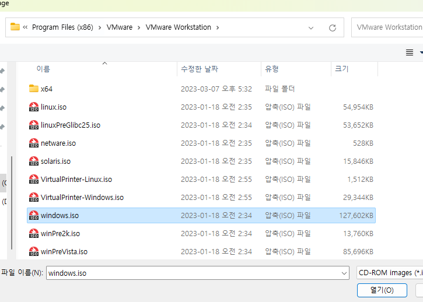Select the solaris.iso file name
This screenshot has height=302, width=423.
55,161
